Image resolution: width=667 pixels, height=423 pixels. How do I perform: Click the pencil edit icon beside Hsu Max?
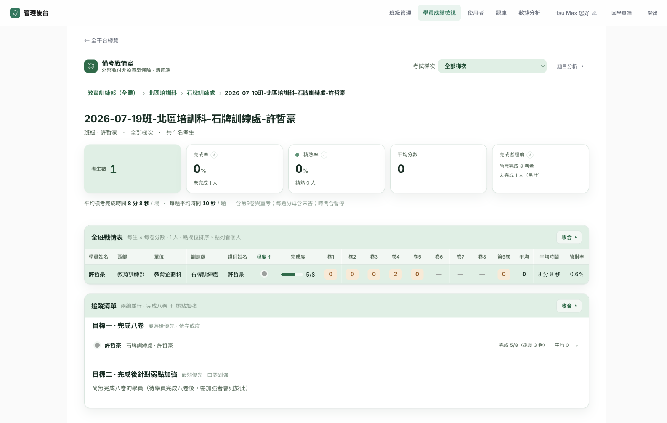click(x=594, y=13)
